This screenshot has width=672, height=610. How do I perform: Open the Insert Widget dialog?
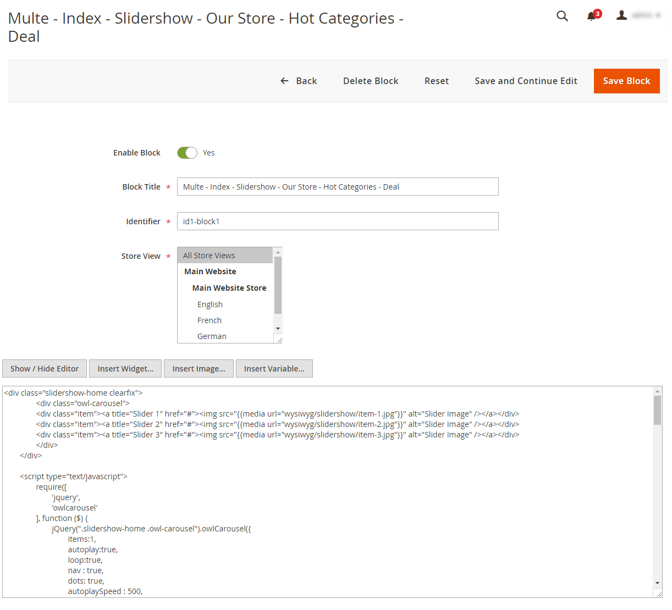pos(125,369)
